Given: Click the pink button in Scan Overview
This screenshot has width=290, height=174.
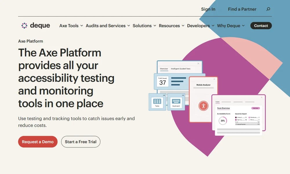Looking at the screenshot, I should pyautogui.click(x=255, y=108).
